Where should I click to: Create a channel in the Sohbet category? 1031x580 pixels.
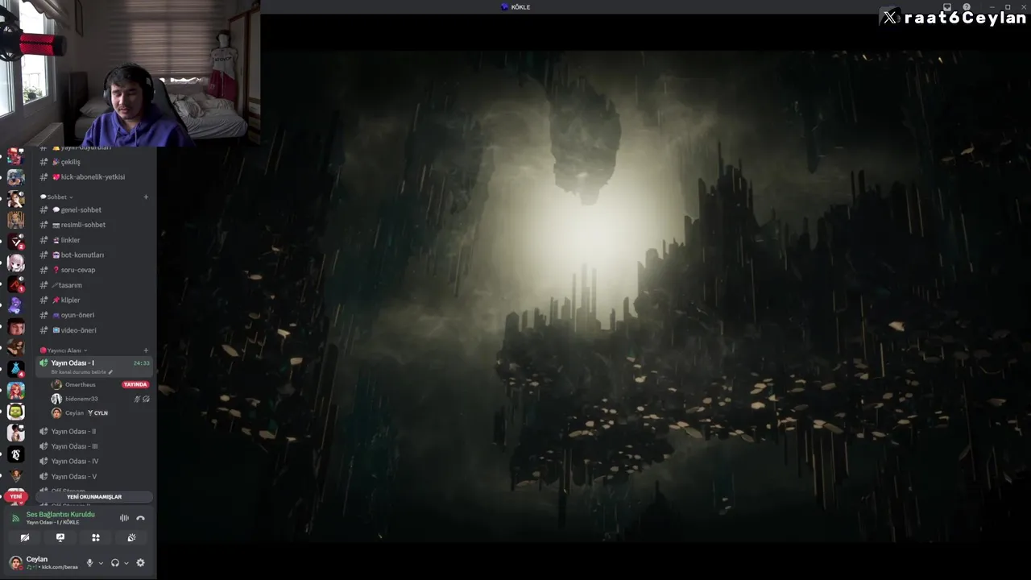point(146,197)
